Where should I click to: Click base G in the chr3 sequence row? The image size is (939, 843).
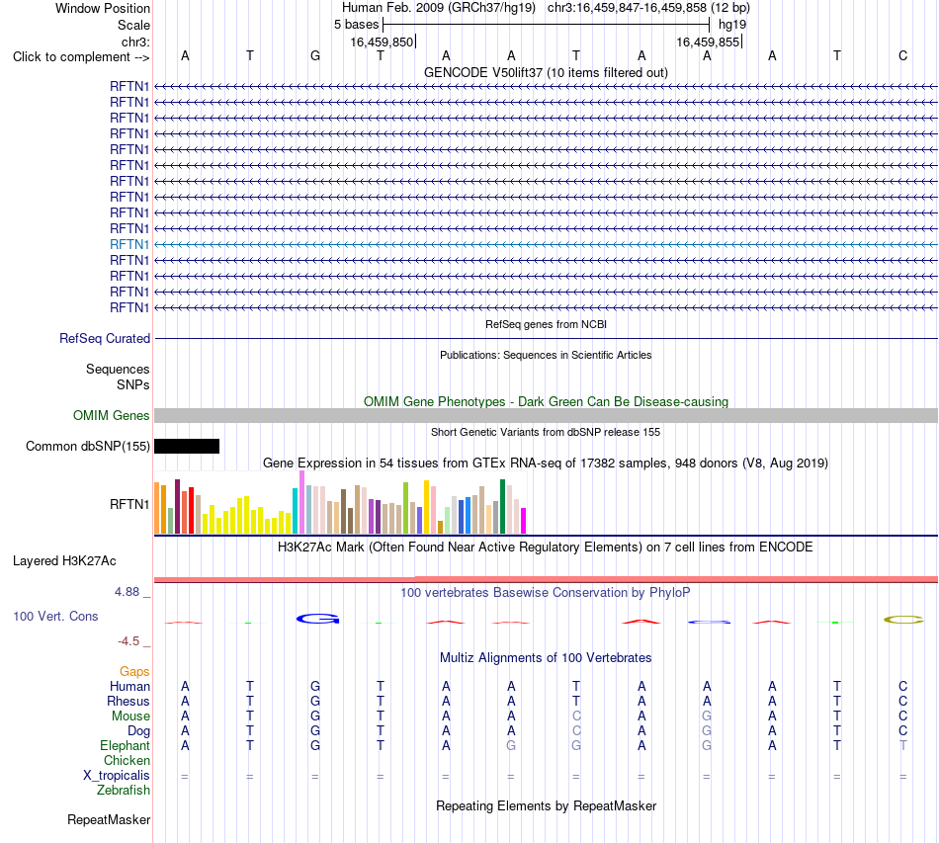315,55
